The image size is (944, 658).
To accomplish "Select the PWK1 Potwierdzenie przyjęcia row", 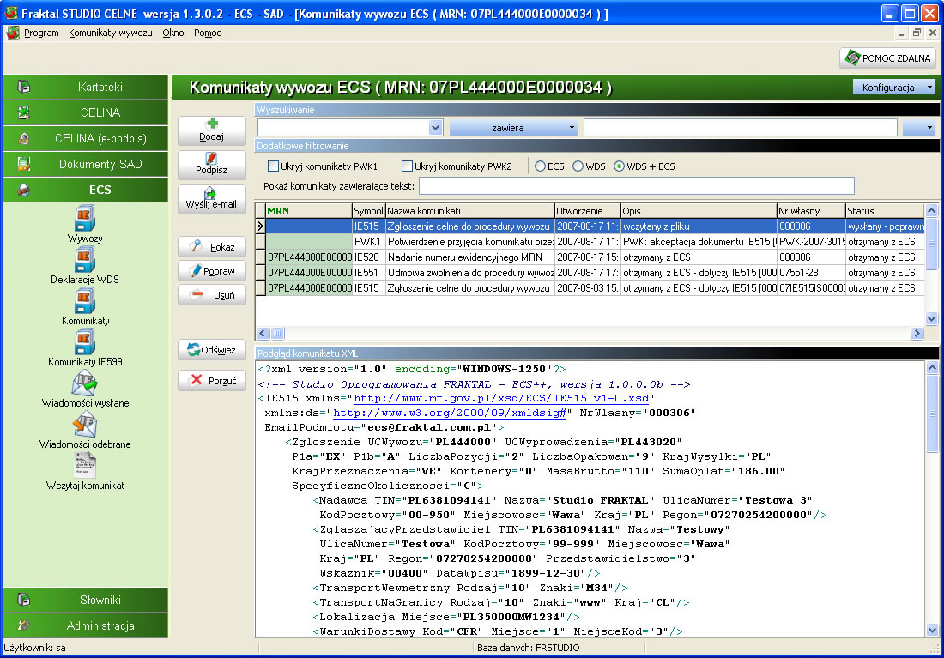I will [x=595, y=241].
